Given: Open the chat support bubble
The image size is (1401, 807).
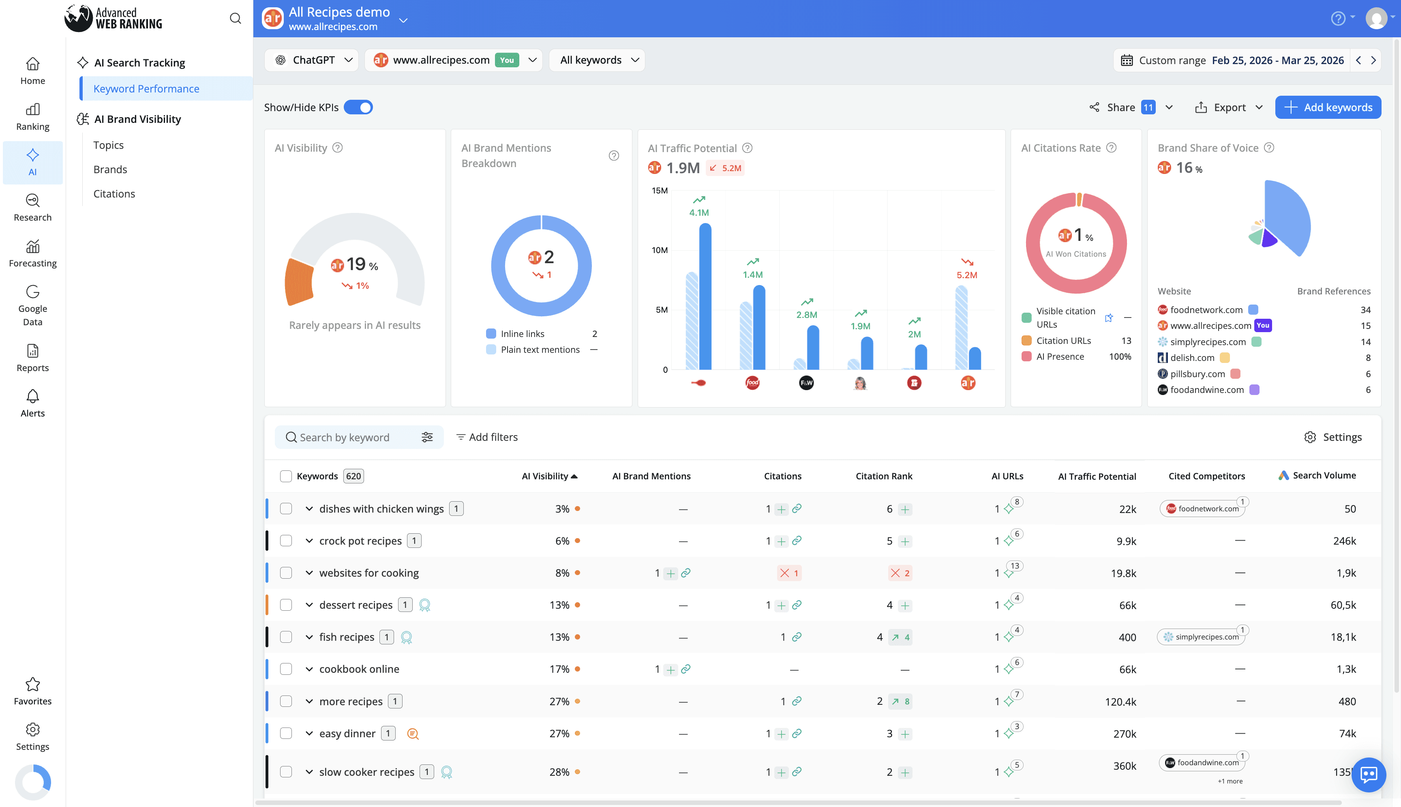Looking at the screenshot, I should [1368, 775].
